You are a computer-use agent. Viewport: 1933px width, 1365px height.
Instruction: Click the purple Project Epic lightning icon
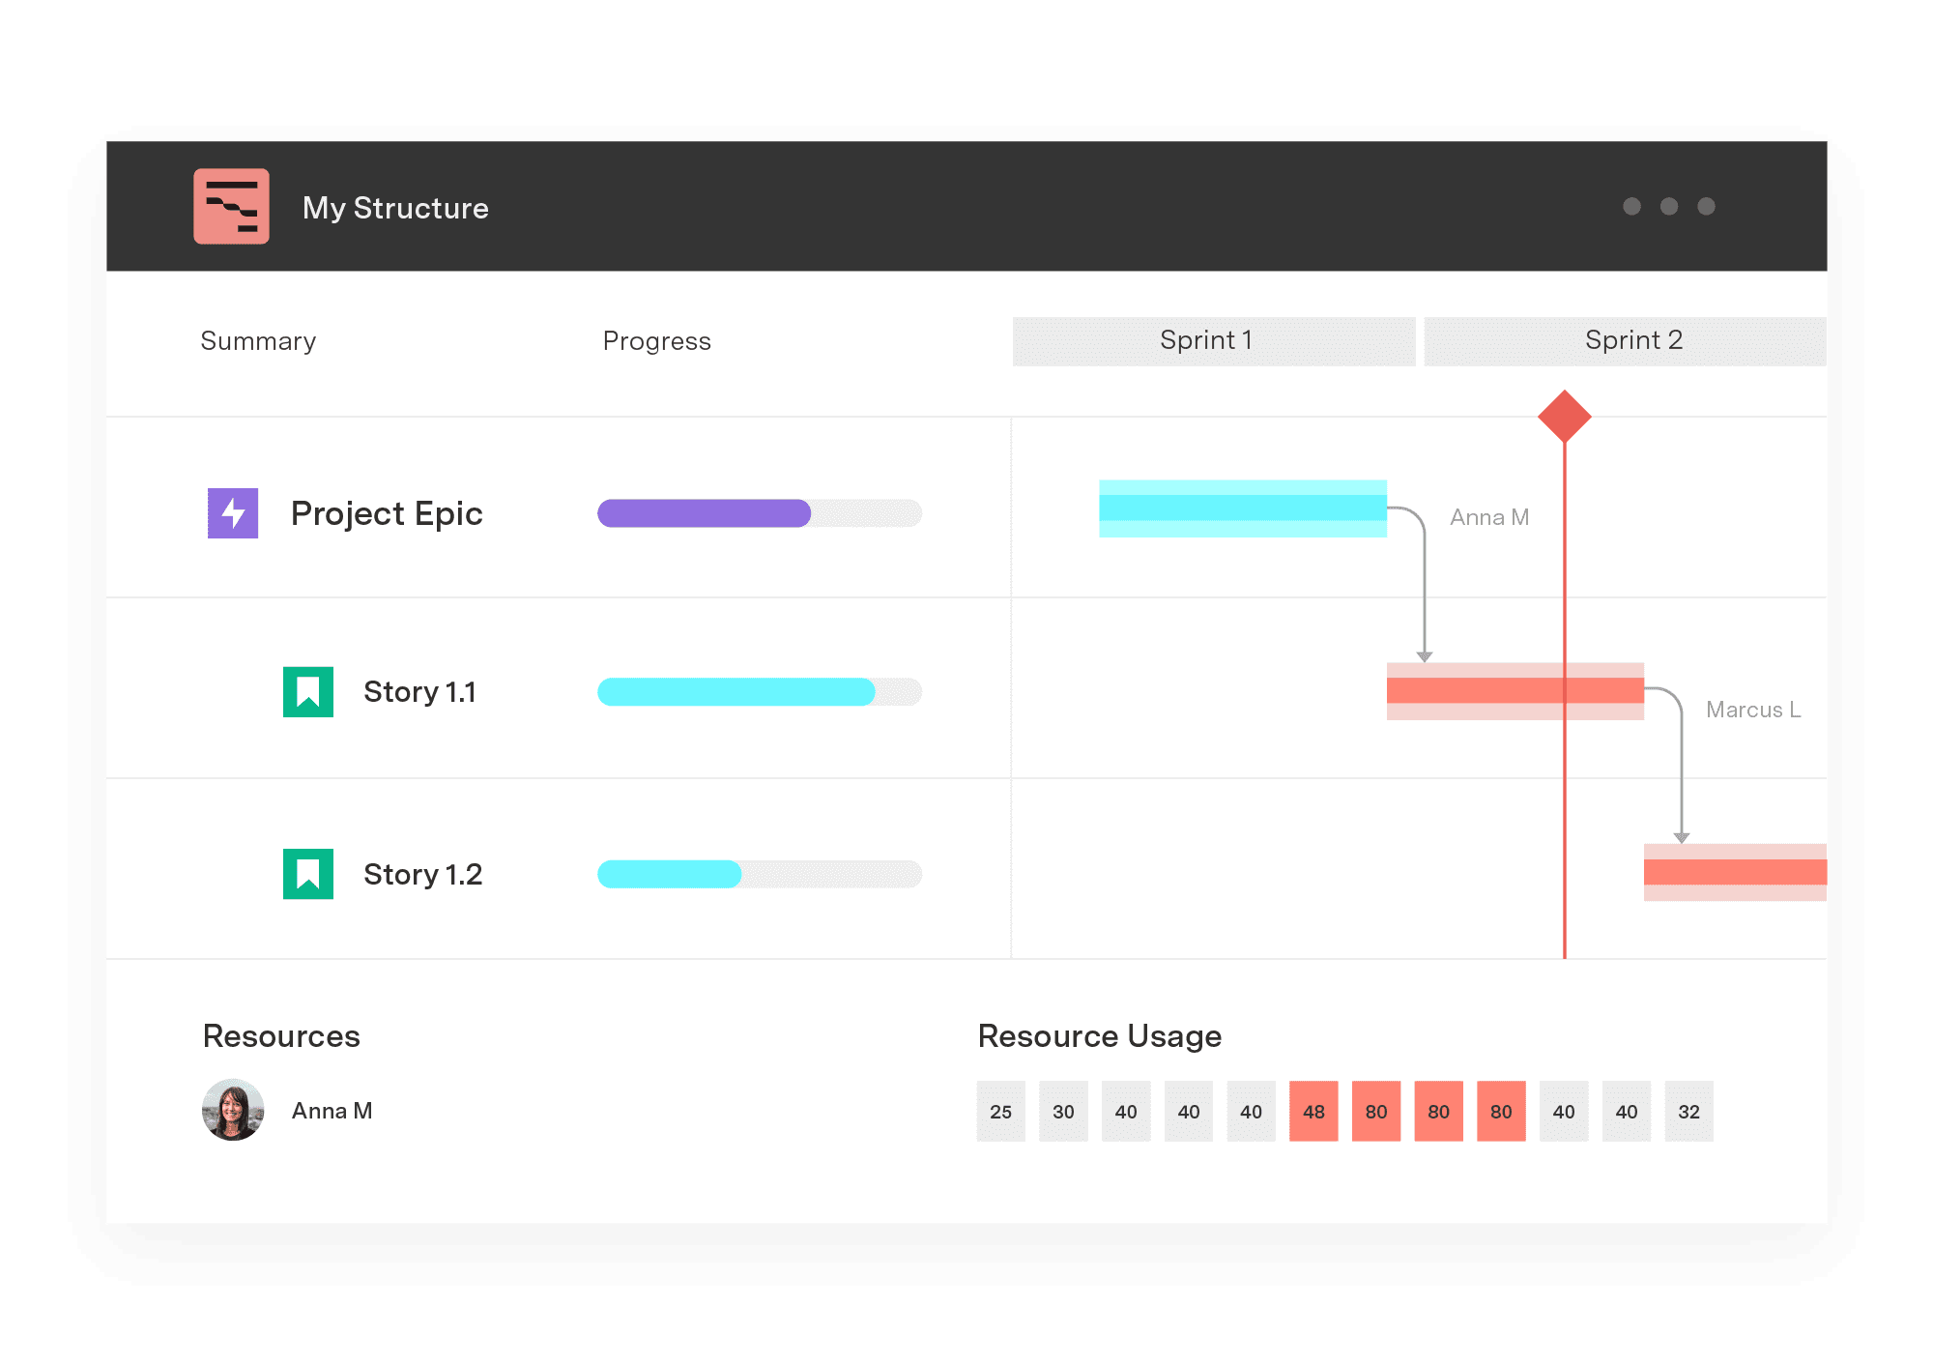coord(233,513)
